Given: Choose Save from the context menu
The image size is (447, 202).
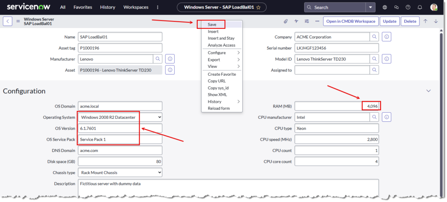Looking at the screenshot, I should coord(212,25).
